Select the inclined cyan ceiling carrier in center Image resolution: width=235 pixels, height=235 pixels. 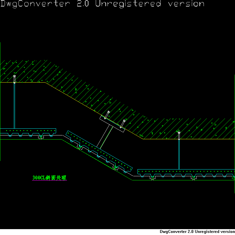(x=99, y=151)
